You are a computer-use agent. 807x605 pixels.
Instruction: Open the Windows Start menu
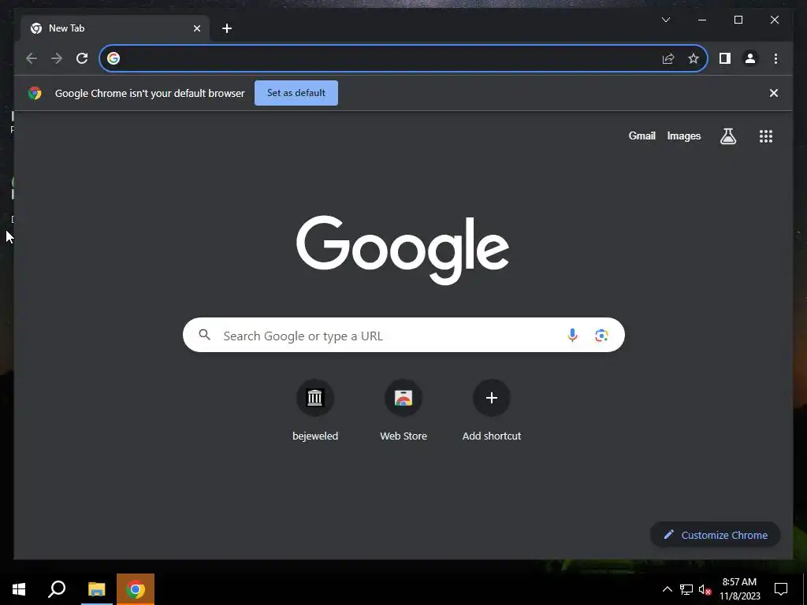point(19,589)
